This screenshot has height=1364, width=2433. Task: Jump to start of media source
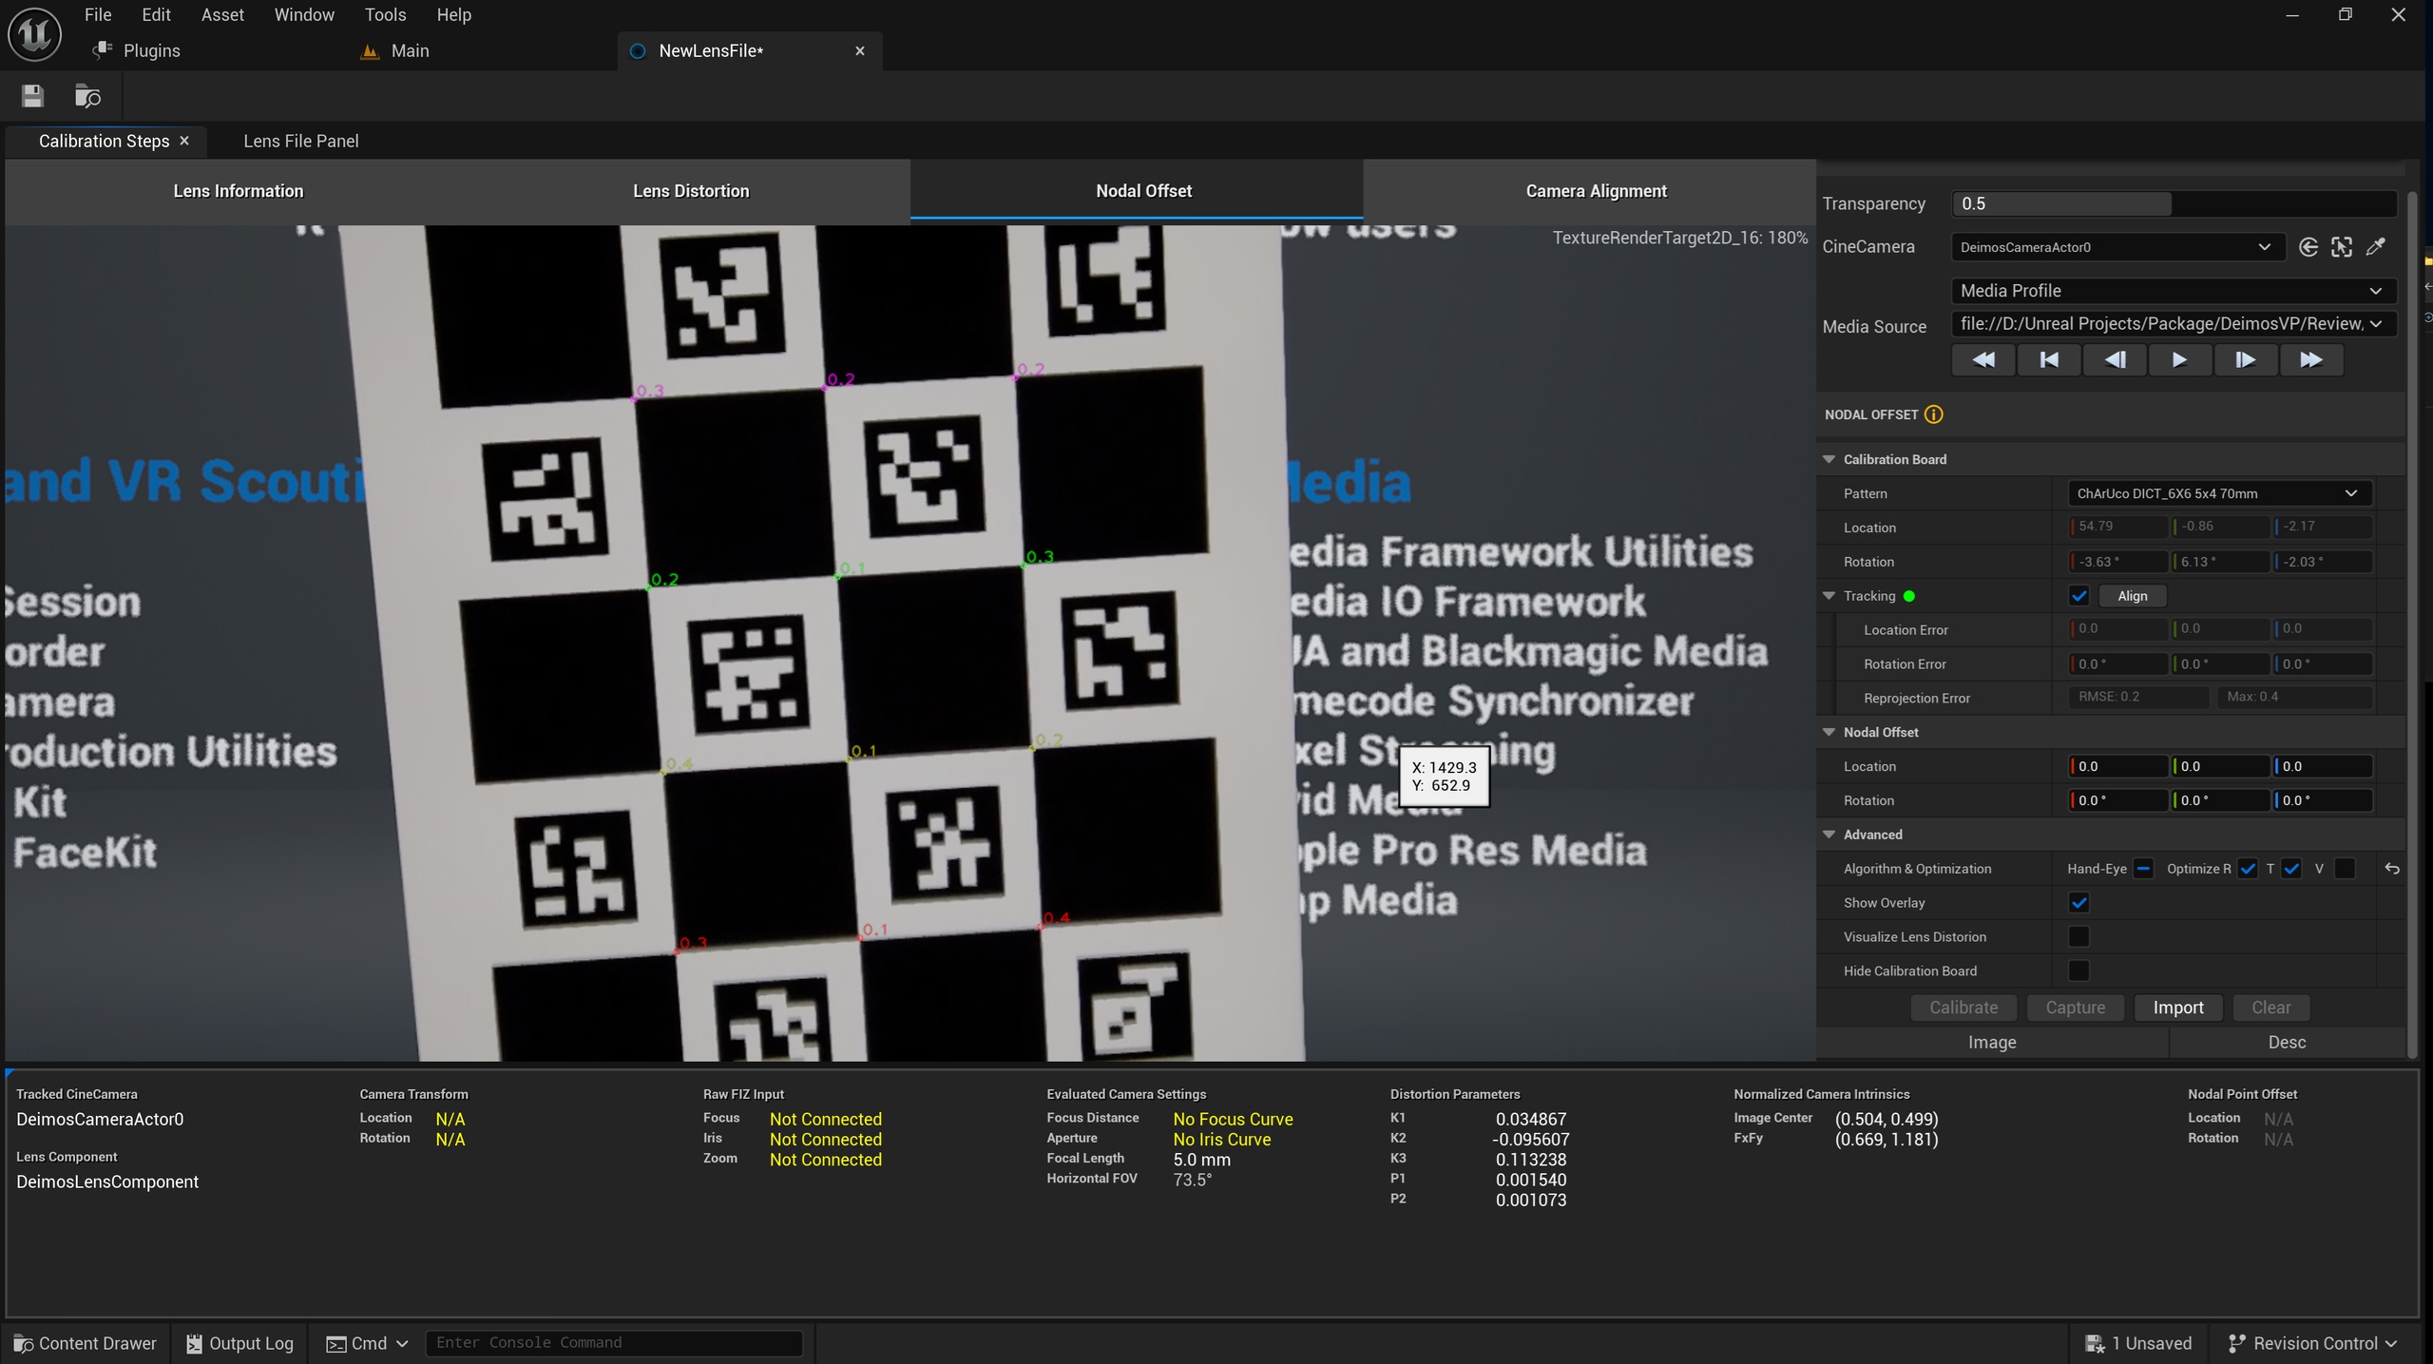(x=2049, y=360)
